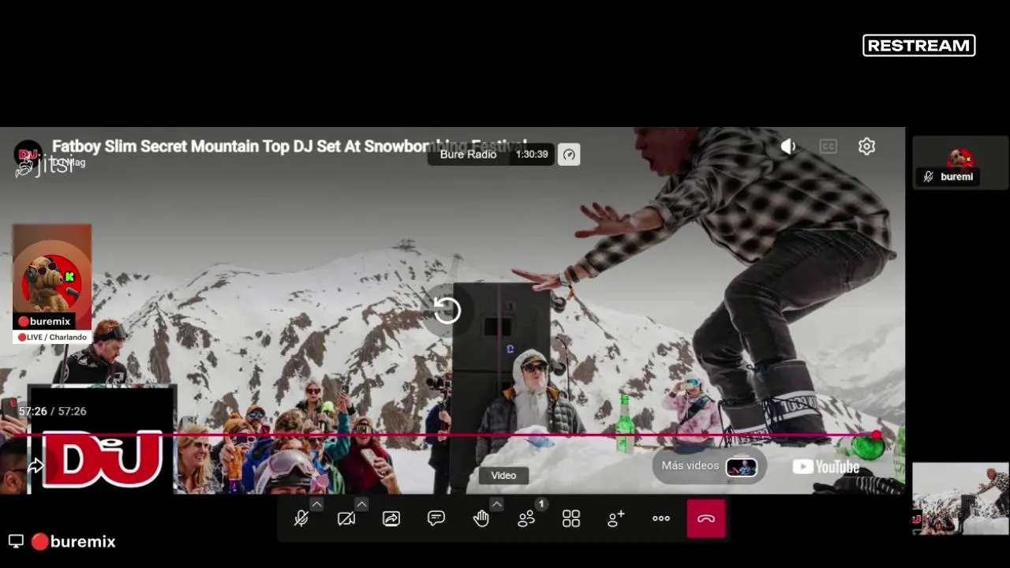Click the buremix screen share label

(73, 542)
